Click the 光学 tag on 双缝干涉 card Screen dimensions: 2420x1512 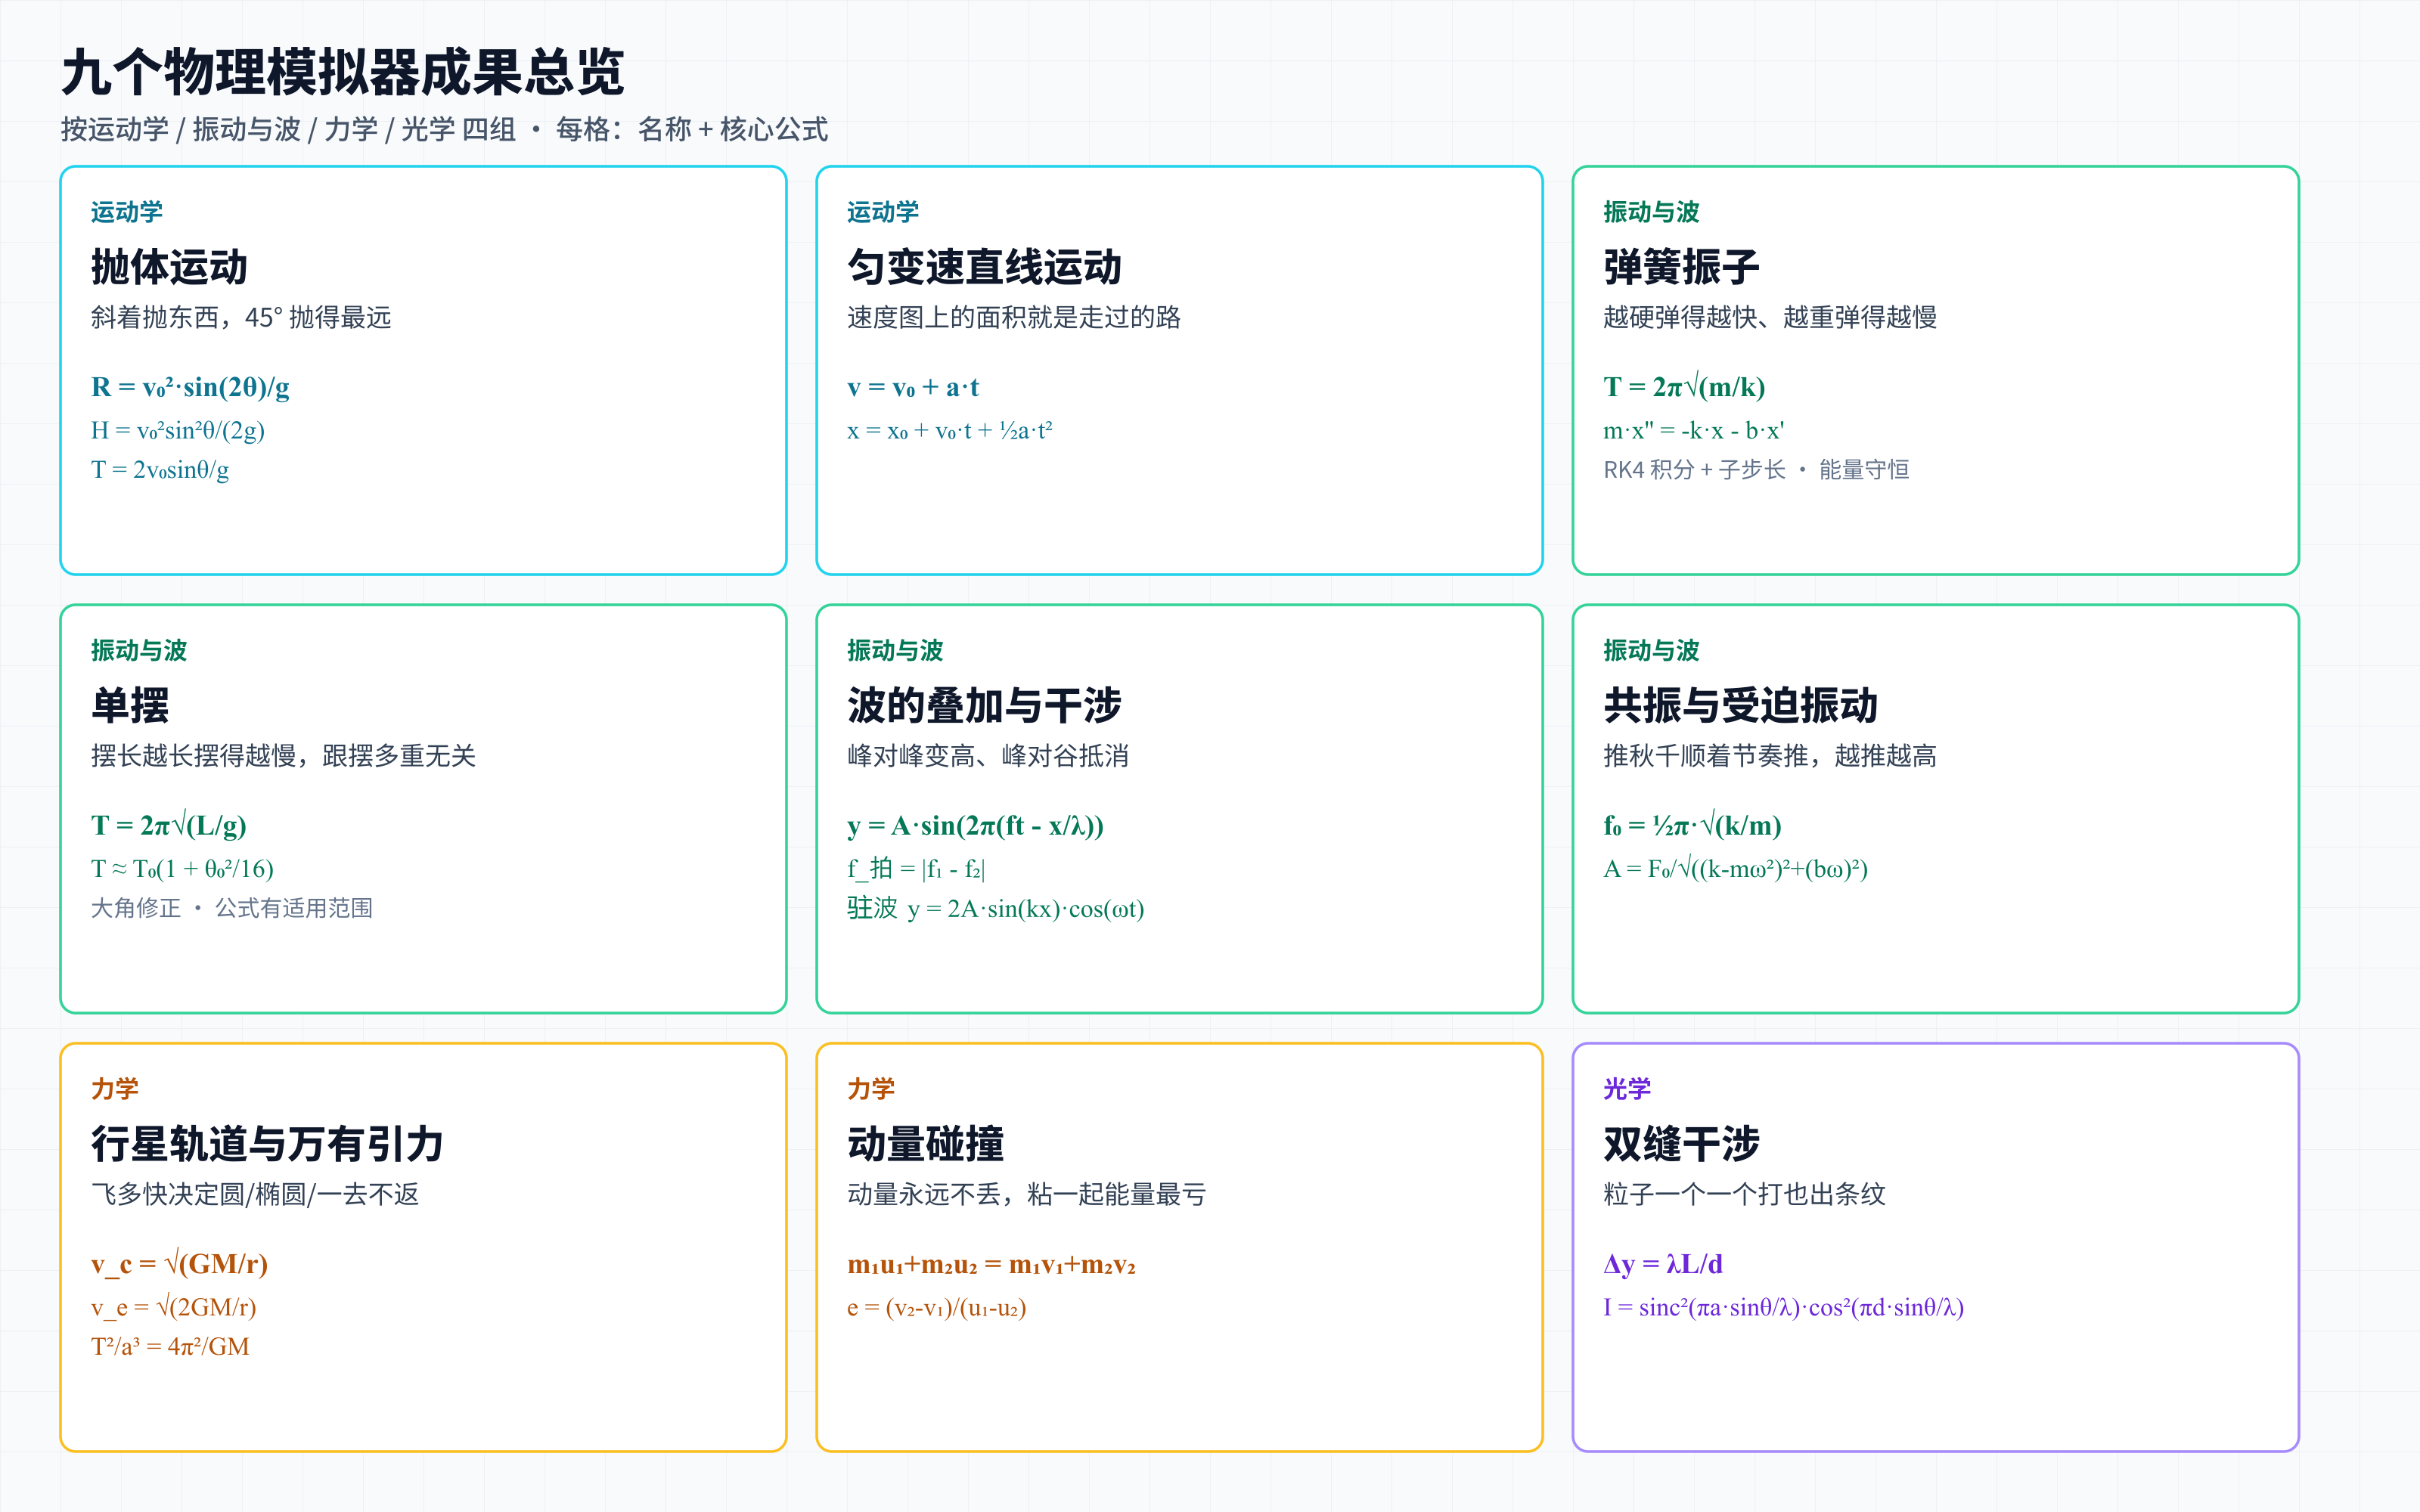[x=1627, y=1088]
